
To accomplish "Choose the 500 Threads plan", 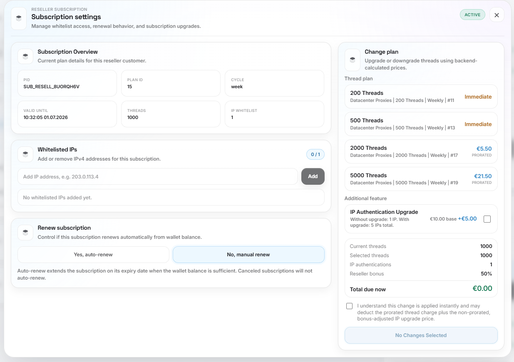I will coord(421,124).
